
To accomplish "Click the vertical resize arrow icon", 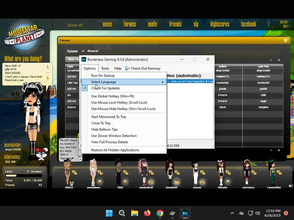I will (268, 24).
